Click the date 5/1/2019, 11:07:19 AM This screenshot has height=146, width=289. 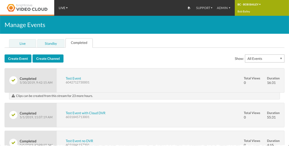36,117
